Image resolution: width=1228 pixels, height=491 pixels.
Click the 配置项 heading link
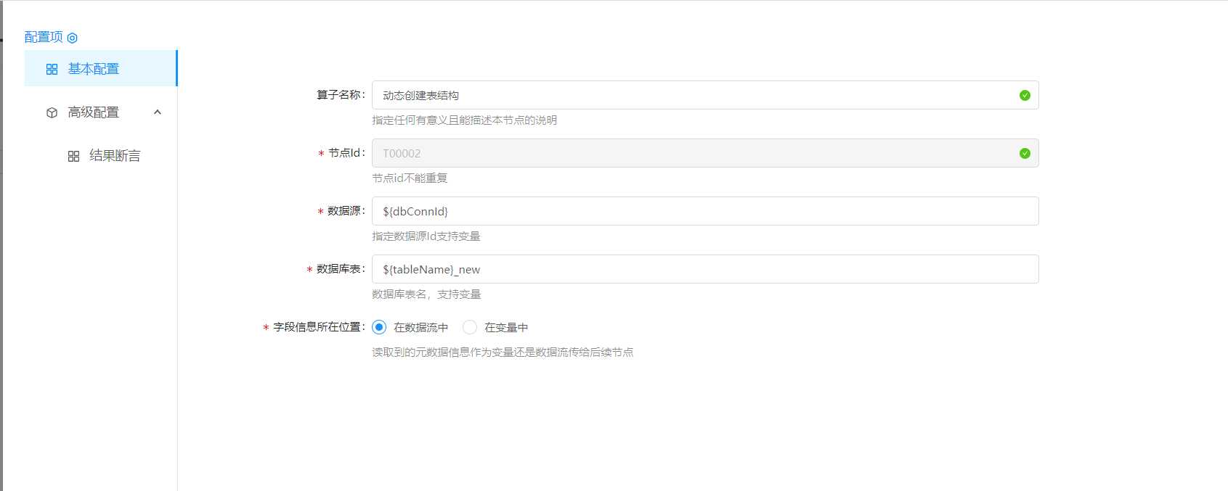pyautogui.click(x=44, y=37)
